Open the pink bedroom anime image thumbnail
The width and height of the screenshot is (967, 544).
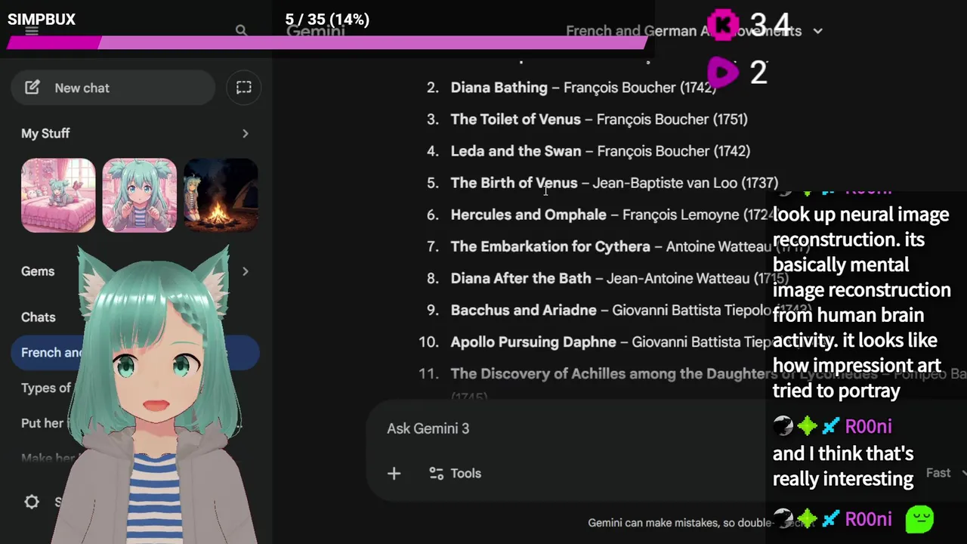click(x=58, y=195)
